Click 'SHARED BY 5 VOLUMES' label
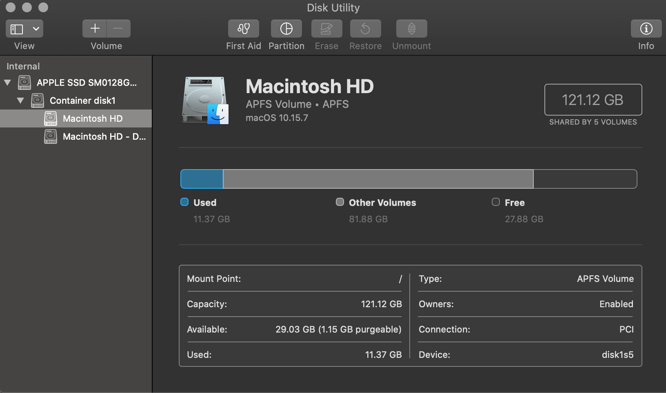The width and height of the screenshot is (666, 393). (593, 122)
